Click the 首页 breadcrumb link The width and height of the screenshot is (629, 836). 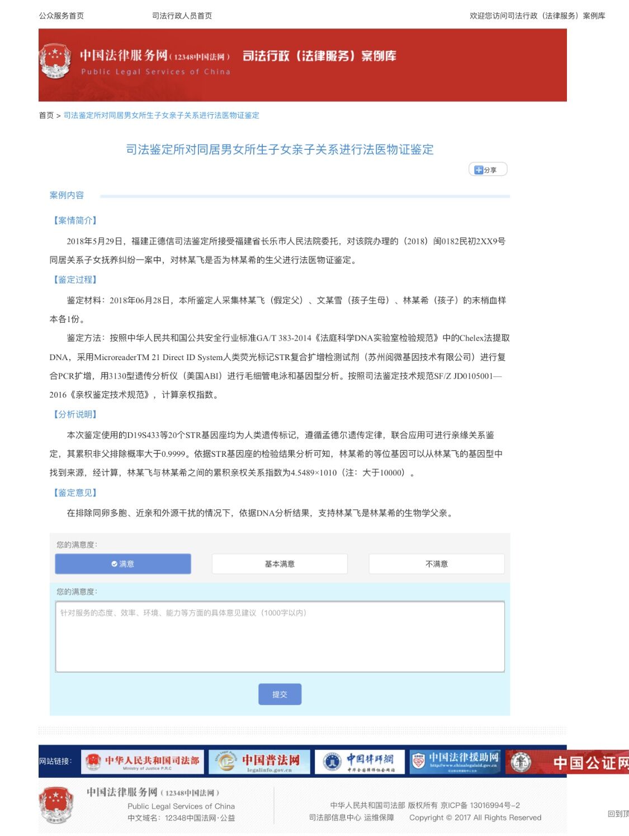[46, 115]
